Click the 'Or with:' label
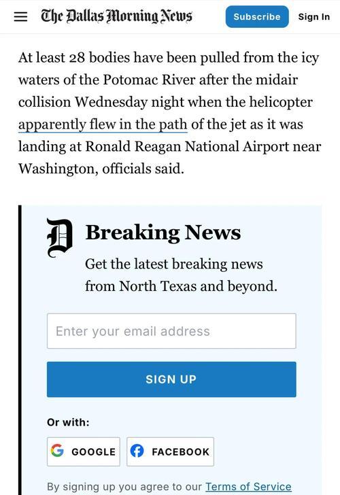Viewport: 340px width, 495px height. pyautogui.click(x=68, y=422)
